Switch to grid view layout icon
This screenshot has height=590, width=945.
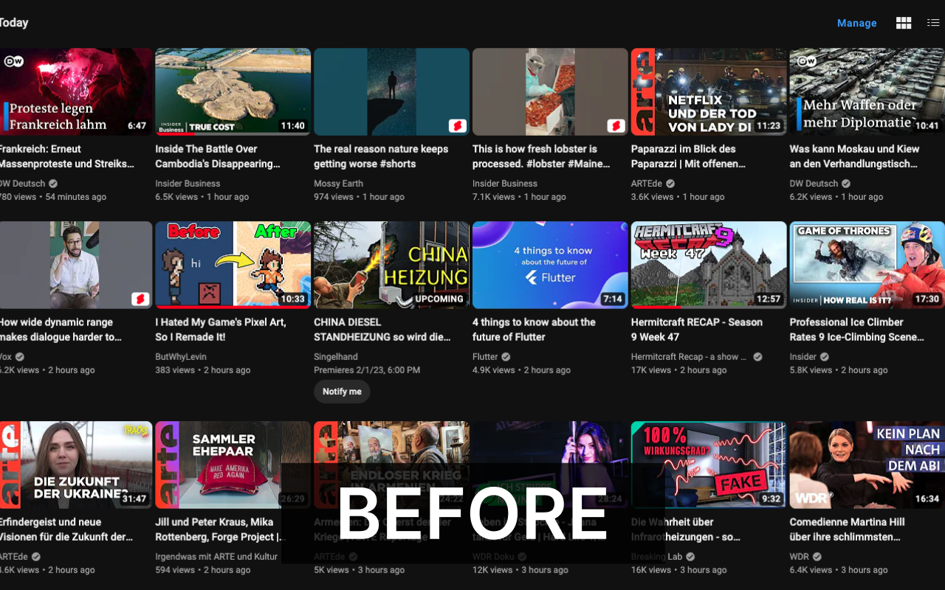[x=904, y=23]
